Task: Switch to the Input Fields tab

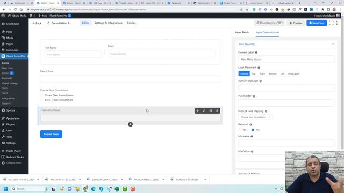Action: click(242, 32)
